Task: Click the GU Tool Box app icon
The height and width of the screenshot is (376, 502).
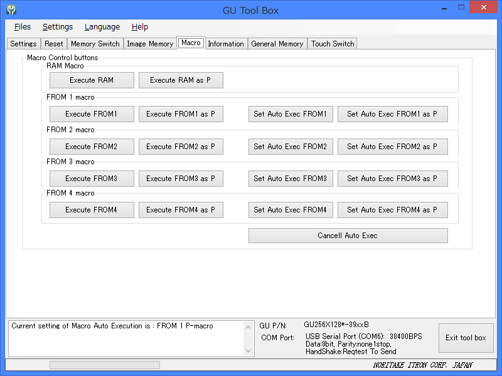Action: tap(11, 10)
